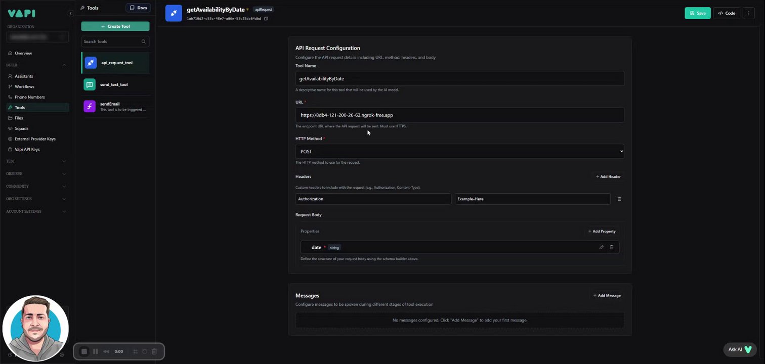Copy the tool ID to clipboard
The height and width of the screenshot is (364, 765).
pyautogui.click(x=266, y=19)
